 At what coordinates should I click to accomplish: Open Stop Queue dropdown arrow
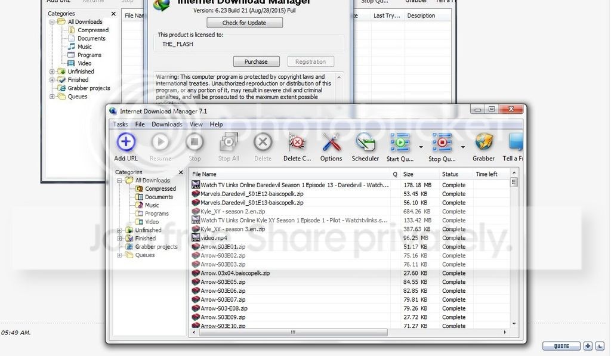(463, 147)
